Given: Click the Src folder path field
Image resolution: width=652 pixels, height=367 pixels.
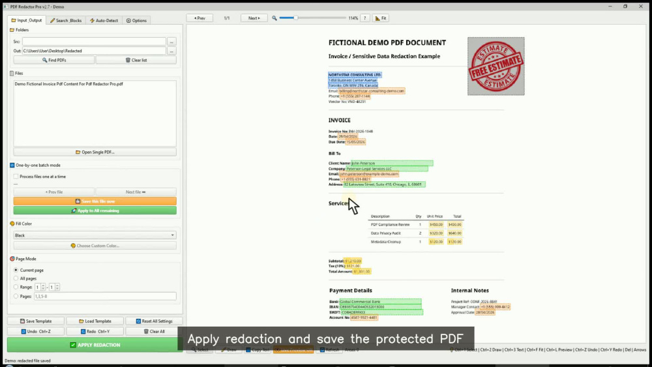Looking at the screenshot, I should [94, 42].
